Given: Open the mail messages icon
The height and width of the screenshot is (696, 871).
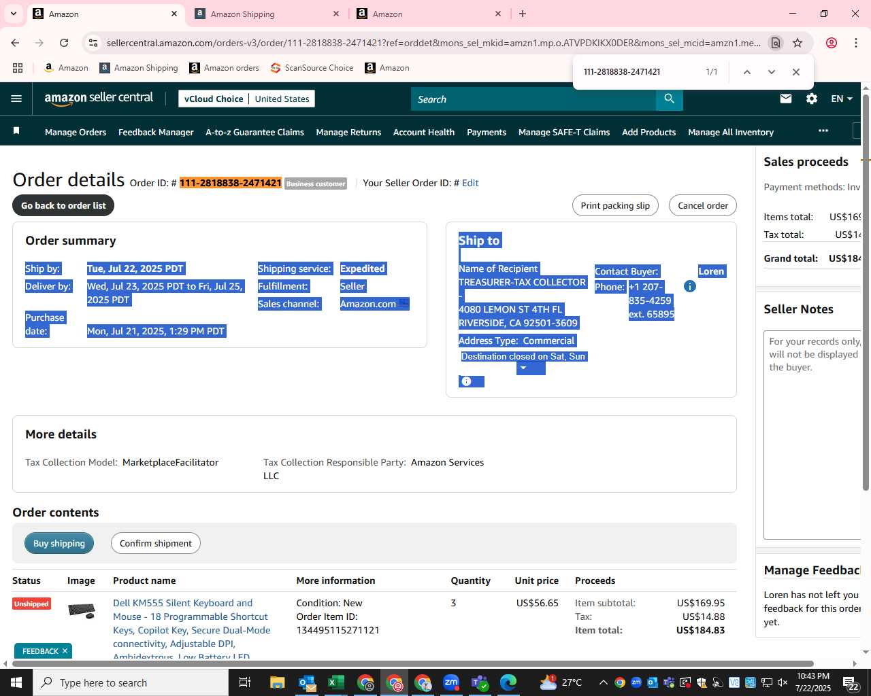Looking at the screenshot, I should [786, 99].
